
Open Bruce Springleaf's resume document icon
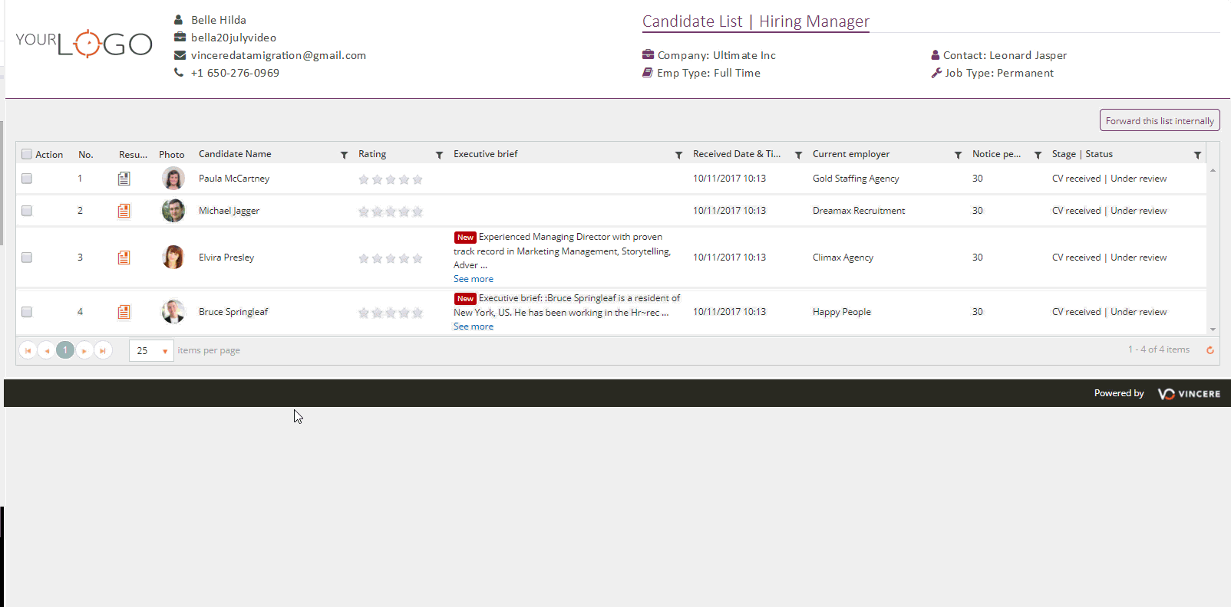[124, 312]
